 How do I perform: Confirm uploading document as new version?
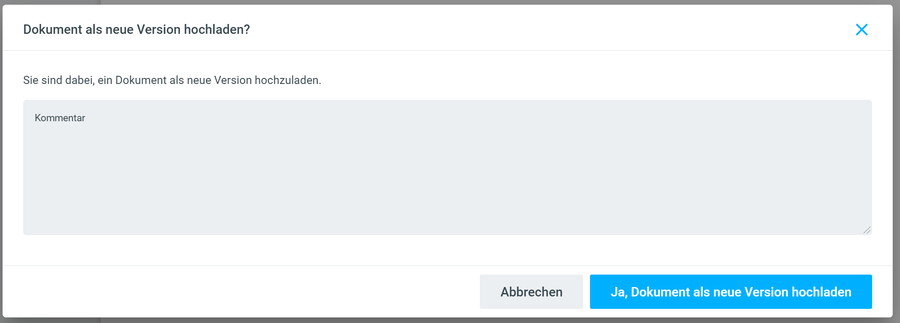coord(731,292)
